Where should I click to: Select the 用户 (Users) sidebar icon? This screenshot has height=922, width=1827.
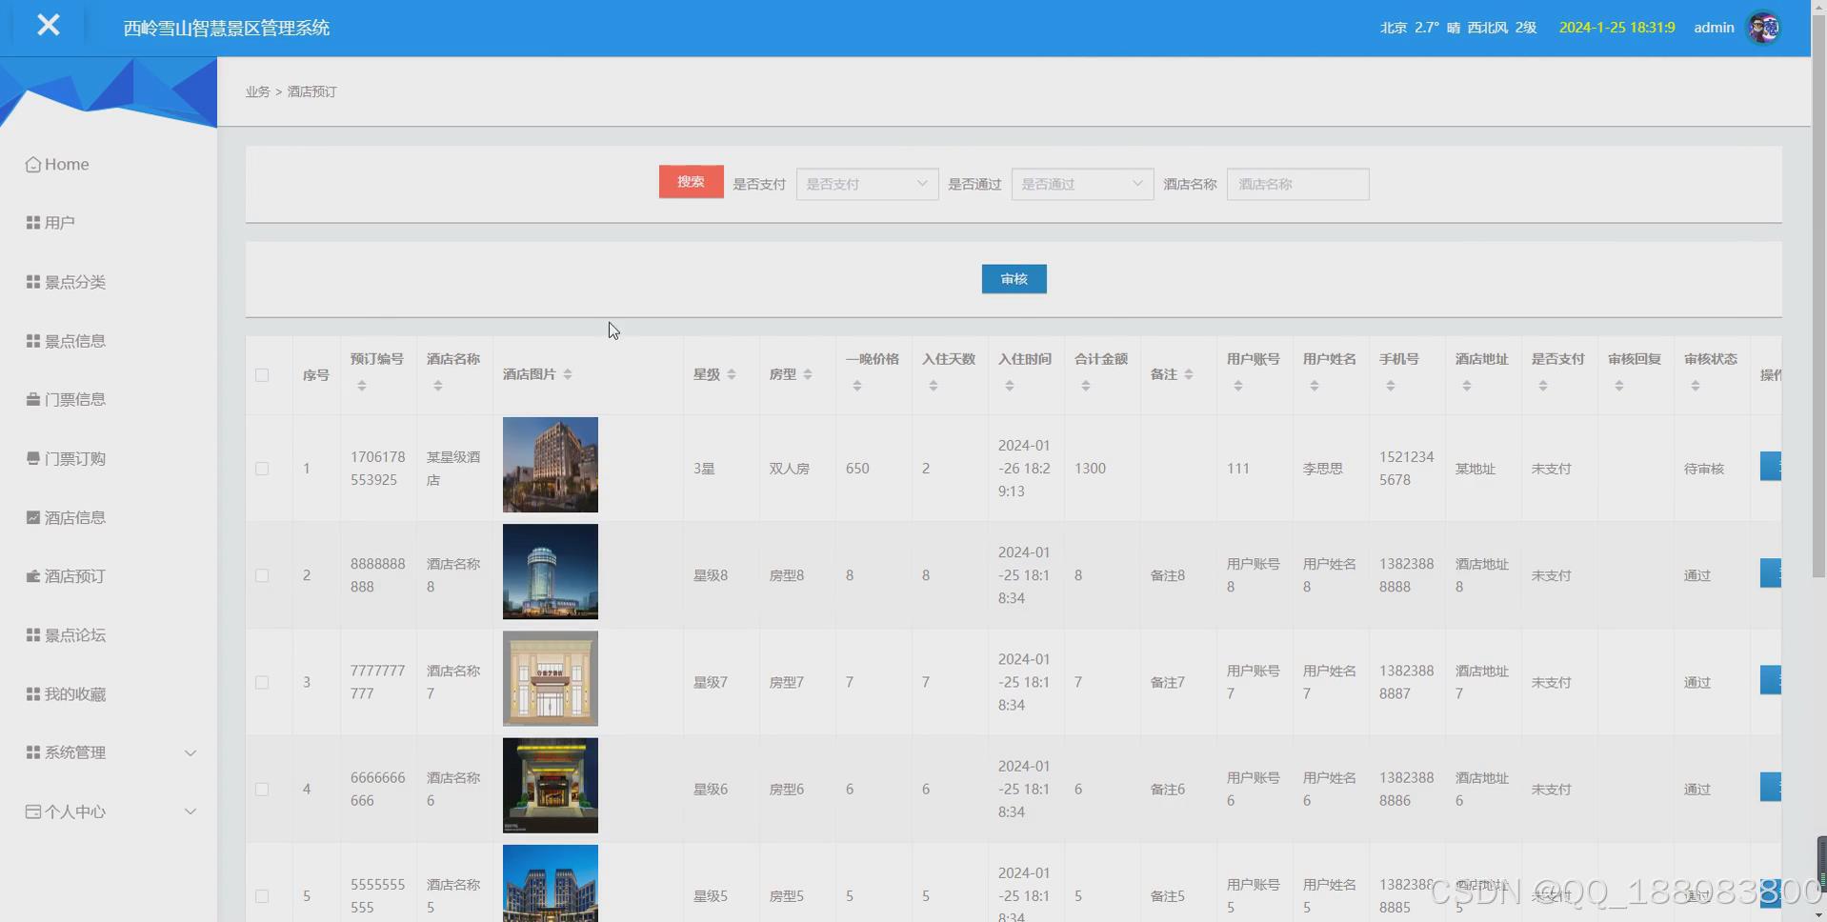[x=59, y=222]
